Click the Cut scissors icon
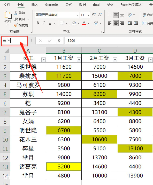This screenshot has width=153, height=185. 16,13
